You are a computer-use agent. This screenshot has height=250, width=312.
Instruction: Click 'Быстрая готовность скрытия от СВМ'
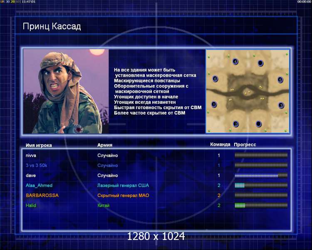(x=158, y=107)
